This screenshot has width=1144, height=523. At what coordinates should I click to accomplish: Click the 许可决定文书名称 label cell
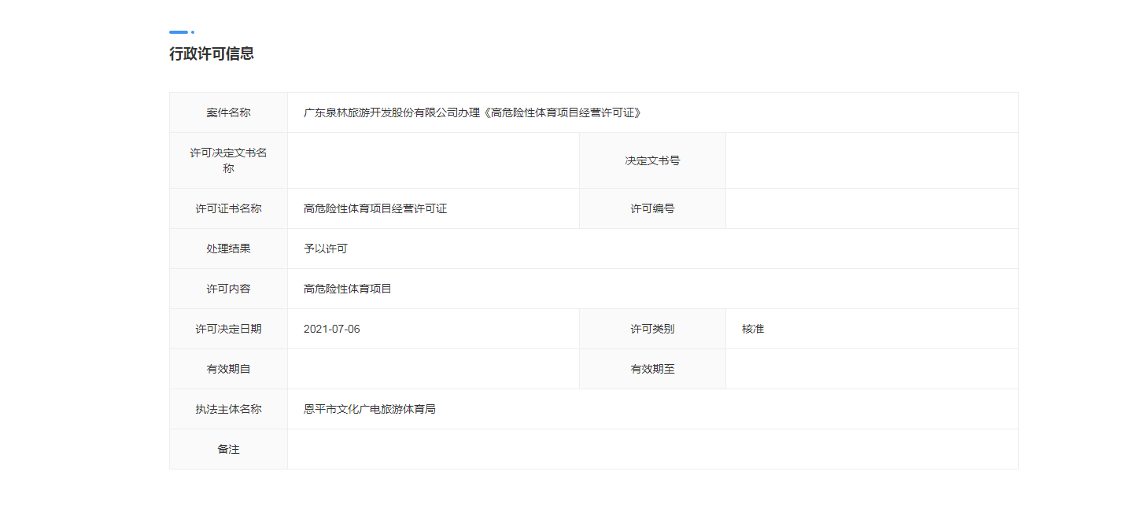click(x=229, y=160)
